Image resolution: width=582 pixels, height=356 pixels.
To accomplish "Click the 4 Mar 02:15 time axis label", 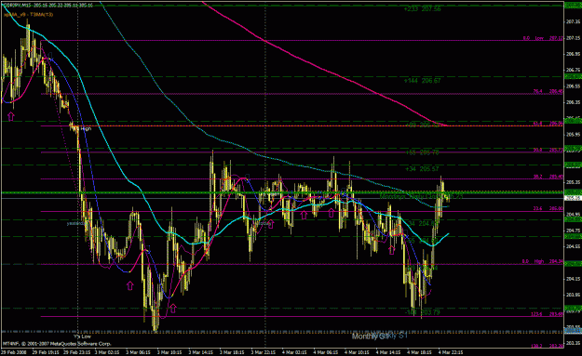I will (x=294, y=352).
